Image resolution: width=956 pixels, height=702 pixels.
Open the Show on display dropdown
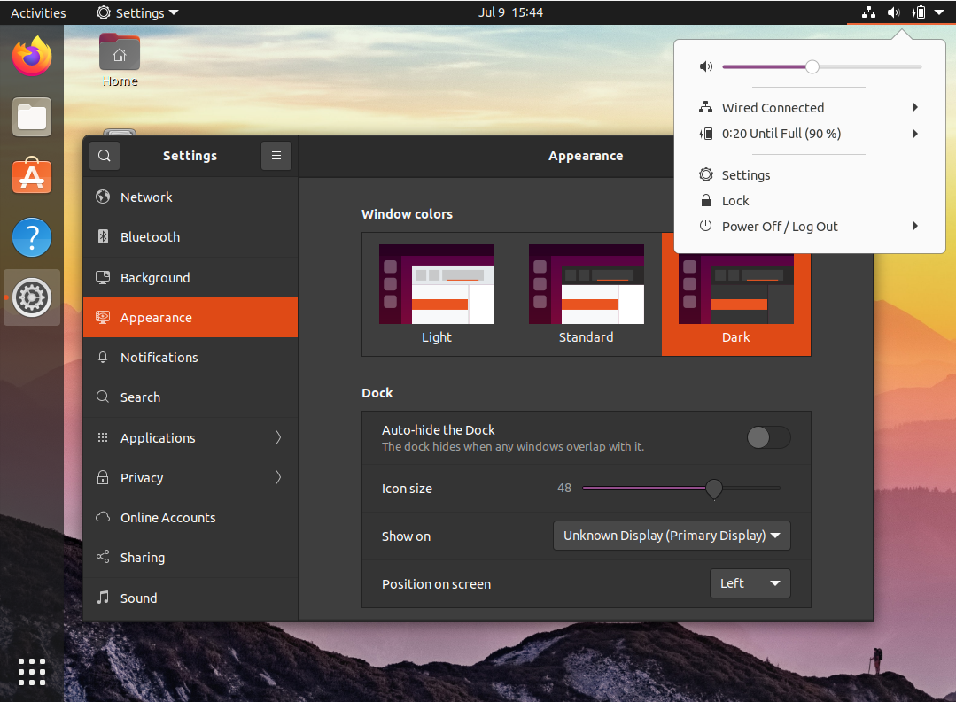click(x=671, y=535)
